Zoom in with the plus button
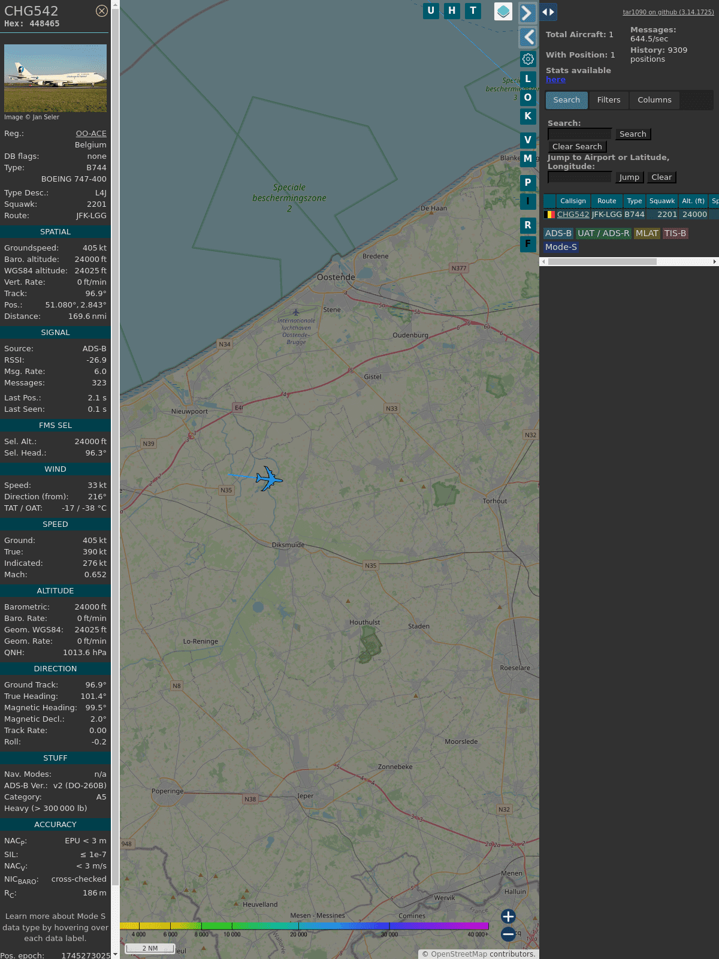The height and width of the screenshot is (959, 719). pos(508,916)
